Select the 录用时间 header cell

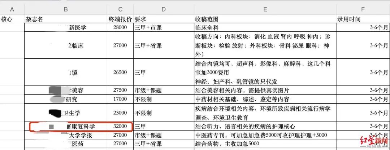(348, 19)
